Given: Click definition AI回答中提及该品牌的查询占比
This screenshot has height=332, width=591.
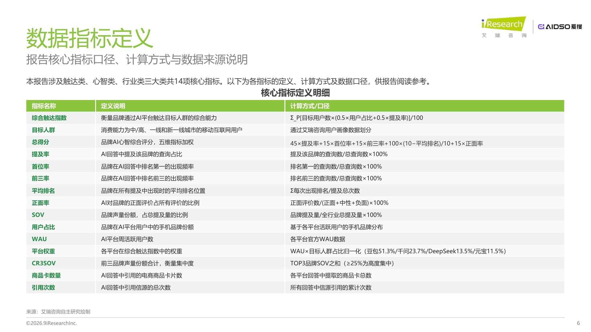Looking at the screenshot, I should [x=141, y=154].
